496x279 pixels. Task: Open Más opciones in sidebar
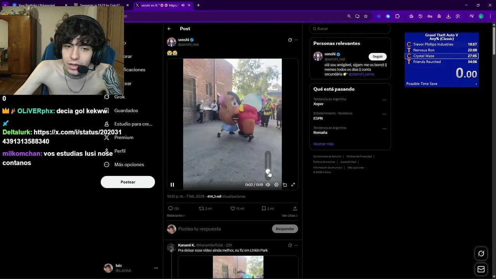(x=124, y=165)
